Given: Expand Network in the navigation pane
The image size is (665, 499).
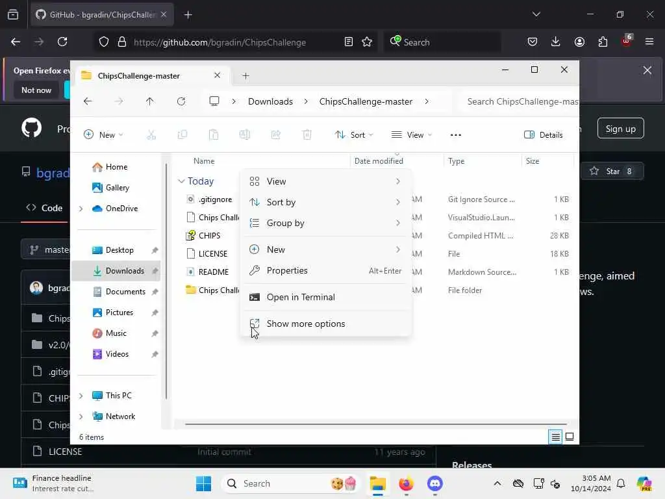Looking at the screenshot, I should (81, 416).
